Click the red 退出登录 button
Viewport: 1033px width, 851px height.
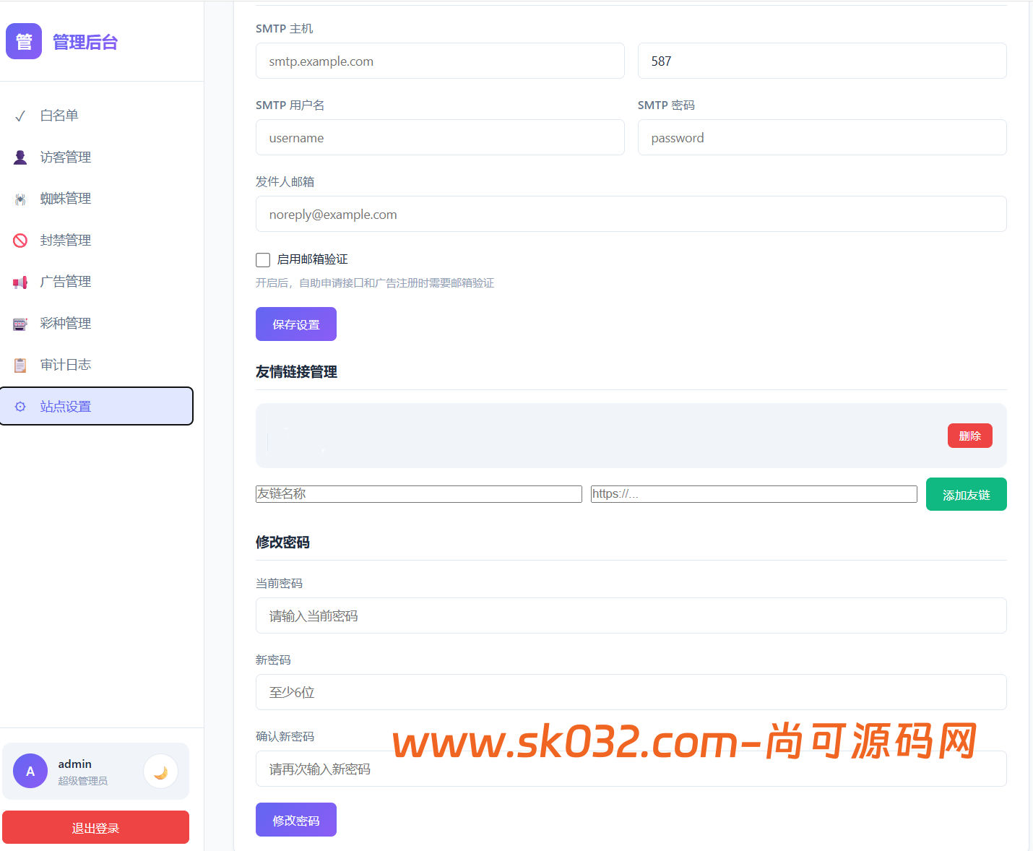pos(95,827)
